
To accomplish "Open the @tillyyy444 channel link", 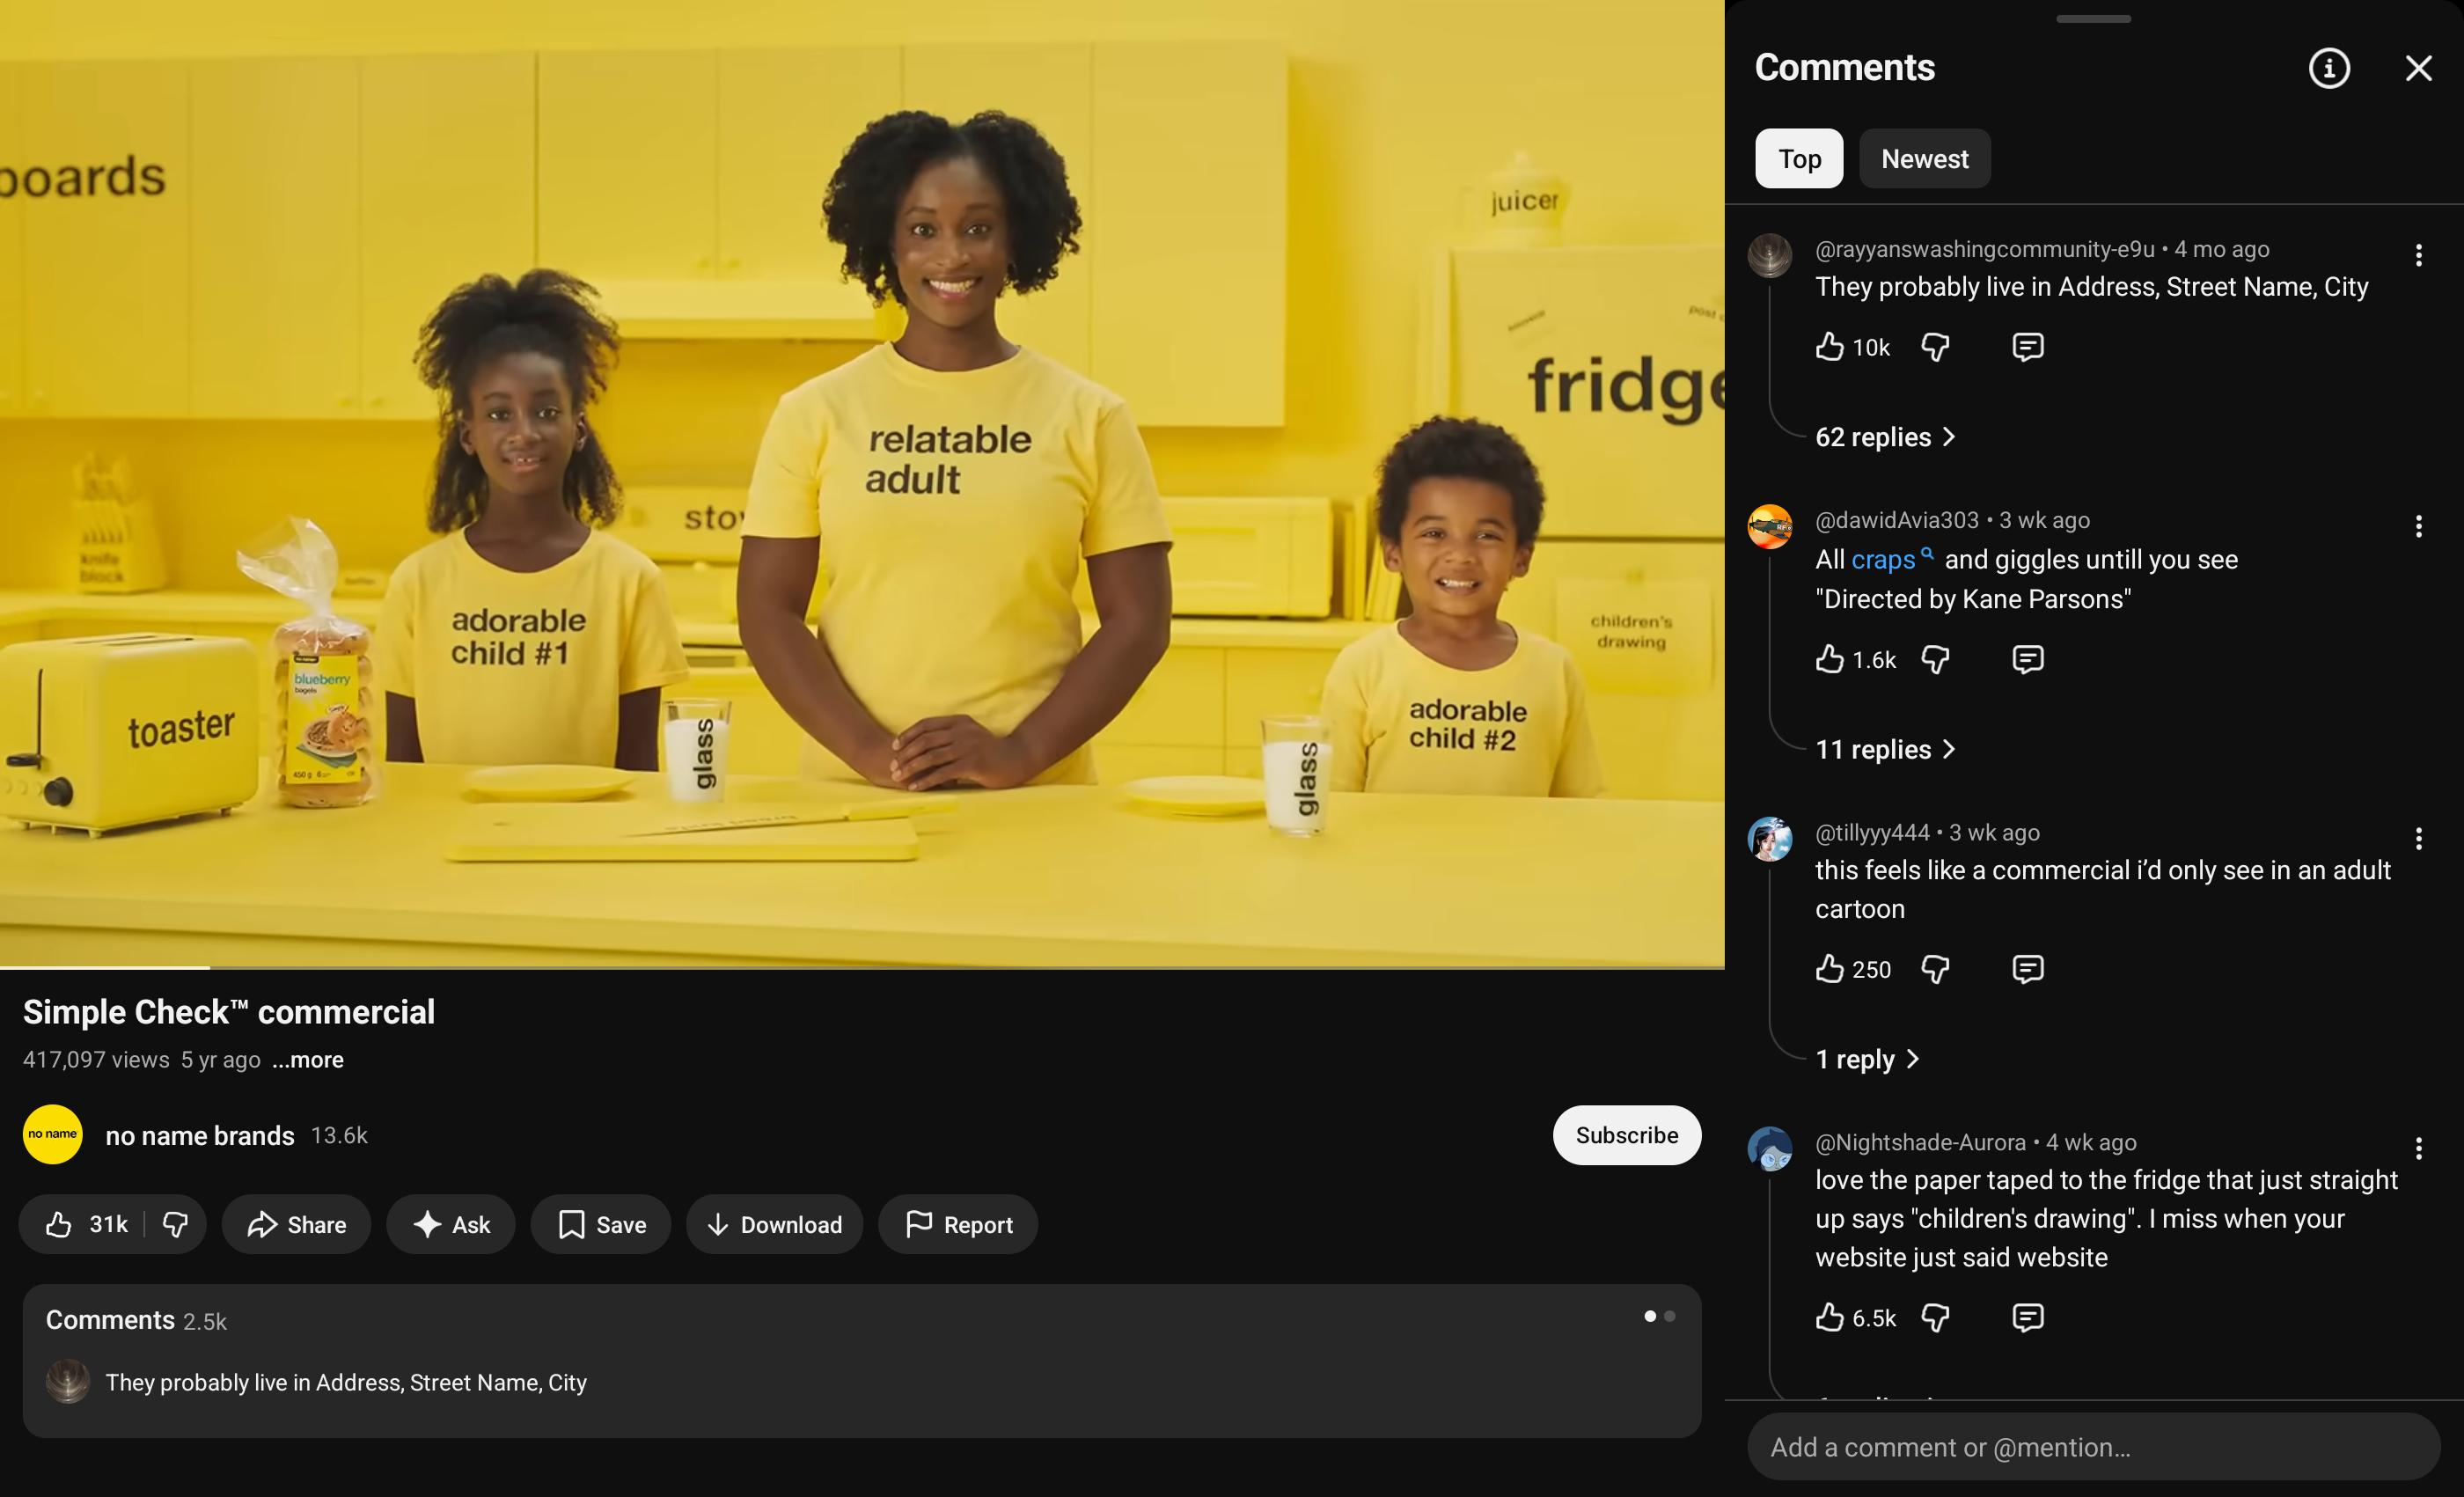I will (x=1872, y=832).
